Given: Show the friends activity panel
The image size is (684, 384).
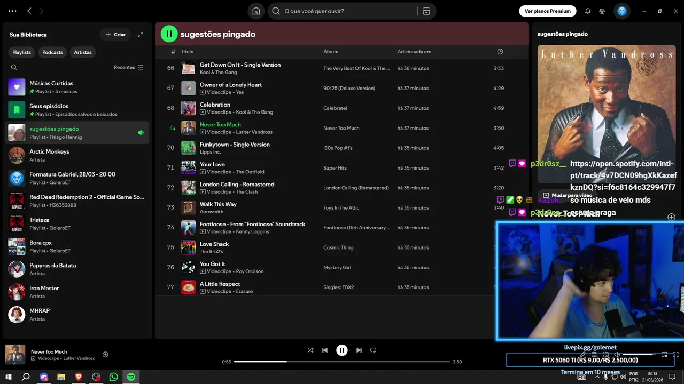Looking at the screenshot, I should [x=602, y=11].
